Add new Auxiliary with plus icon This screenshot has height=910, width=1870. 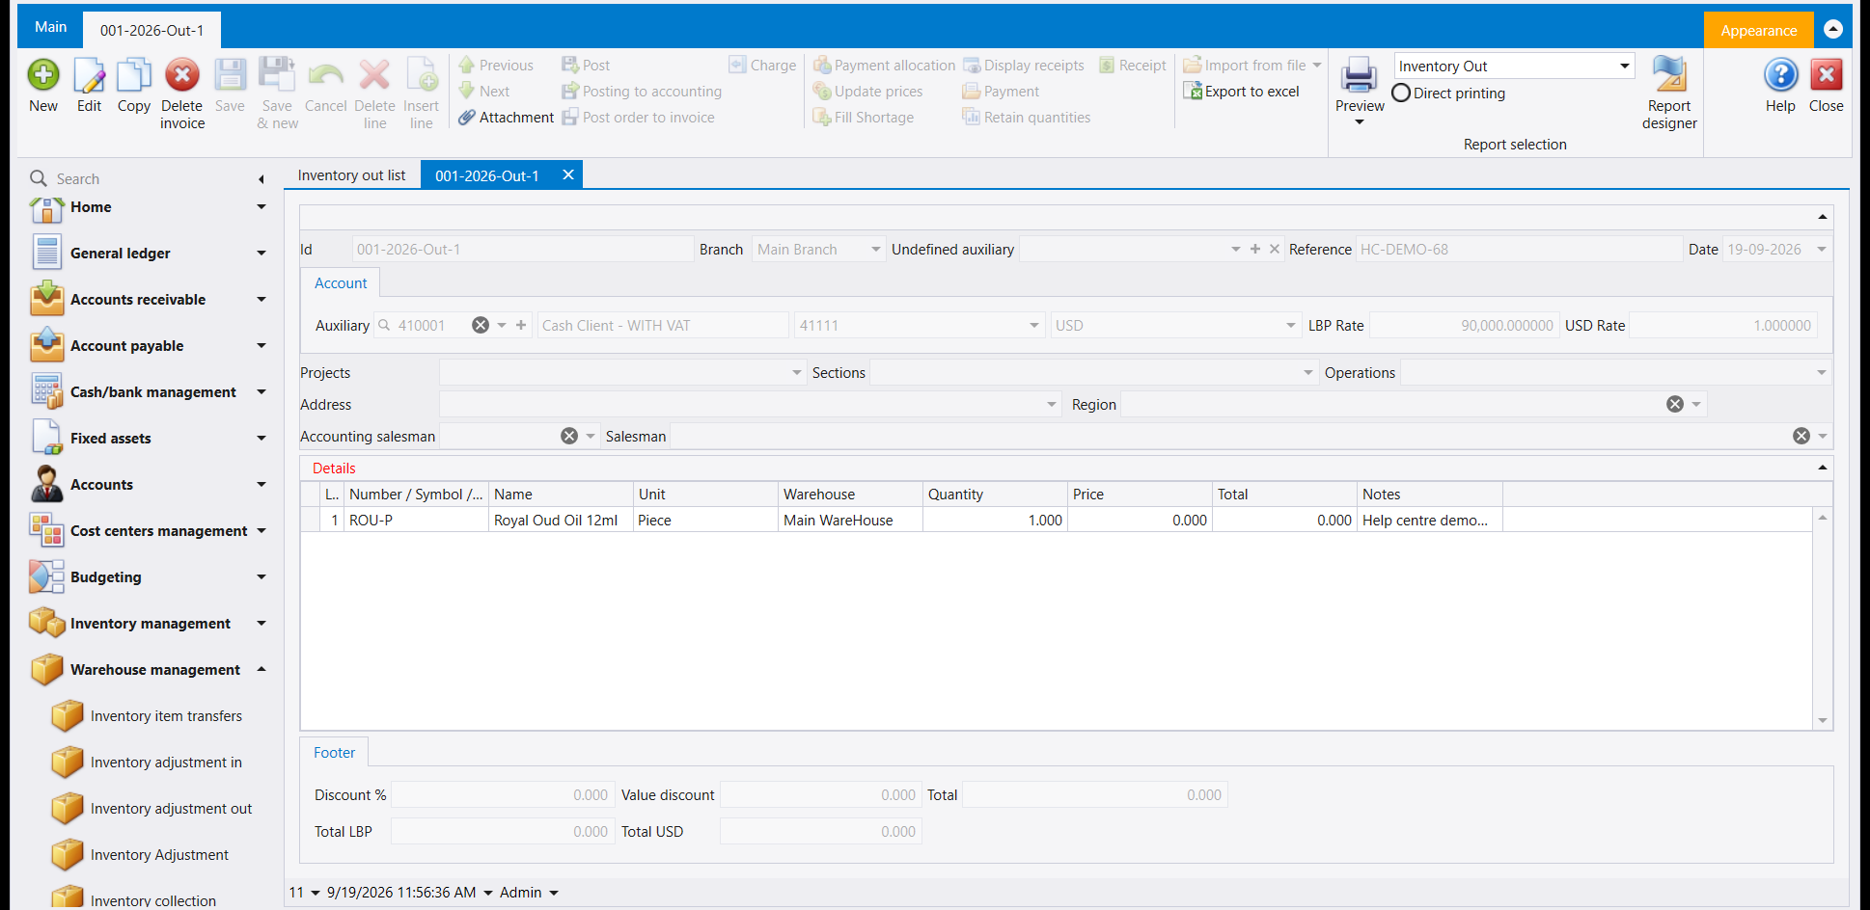[x=521, y=326]
